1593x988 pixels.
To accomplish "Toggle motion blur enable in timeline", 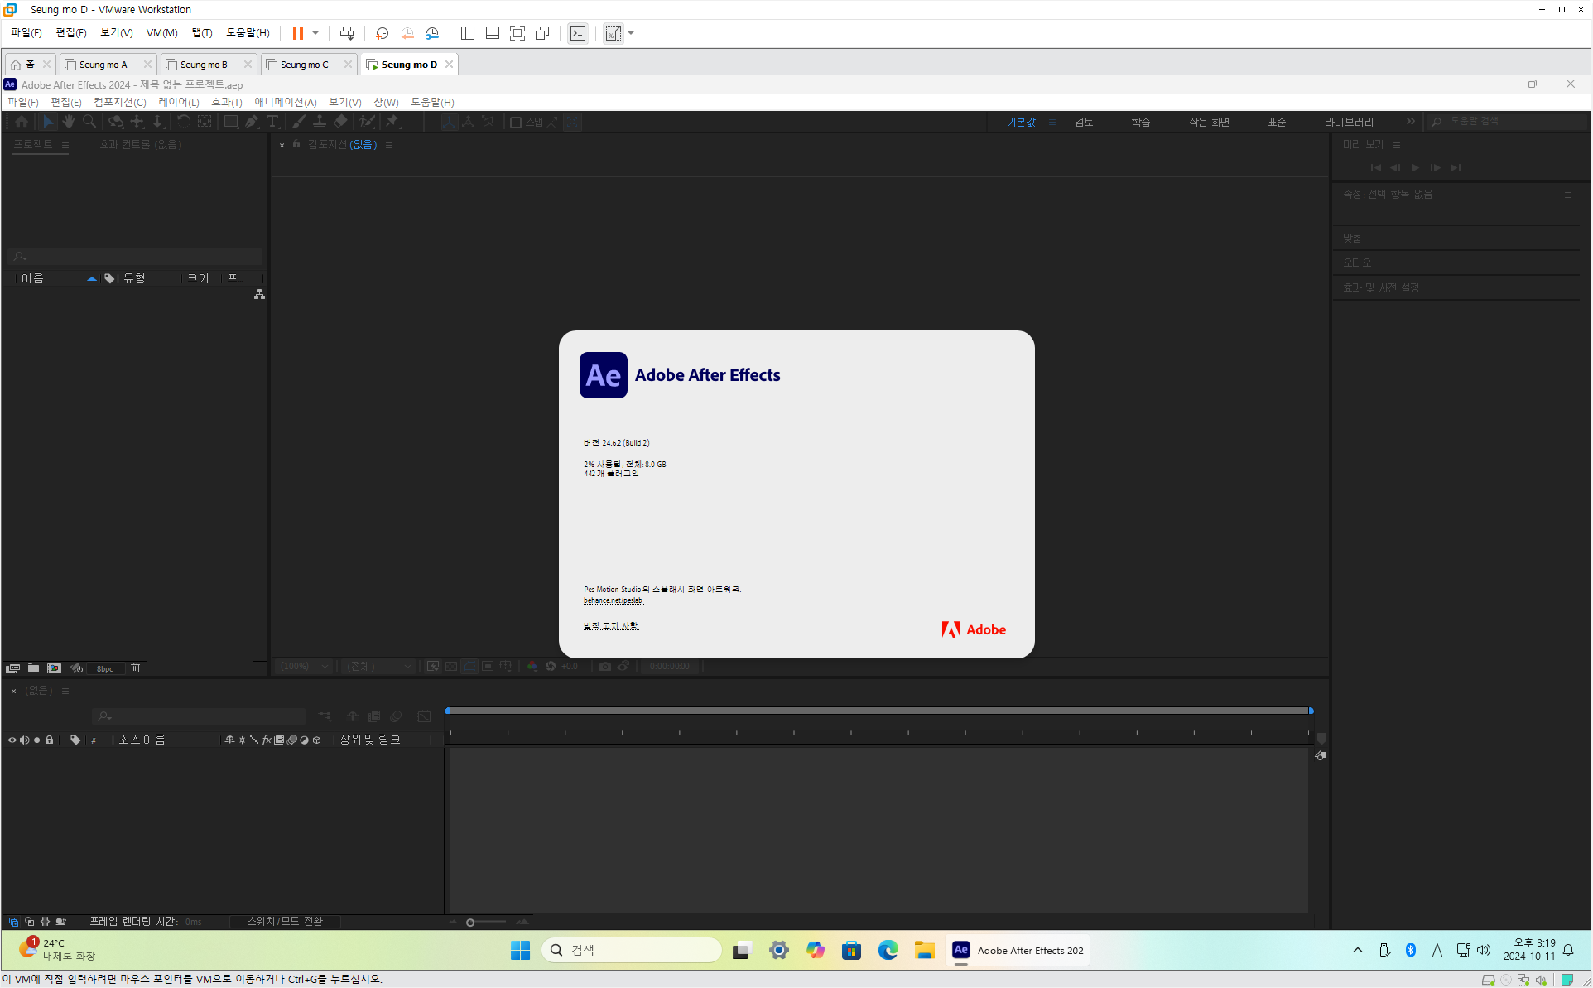I will click(396, 716).
